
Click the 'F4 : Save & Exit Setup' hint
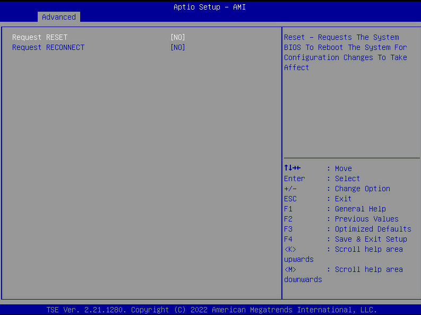click(x=346, y=239)
